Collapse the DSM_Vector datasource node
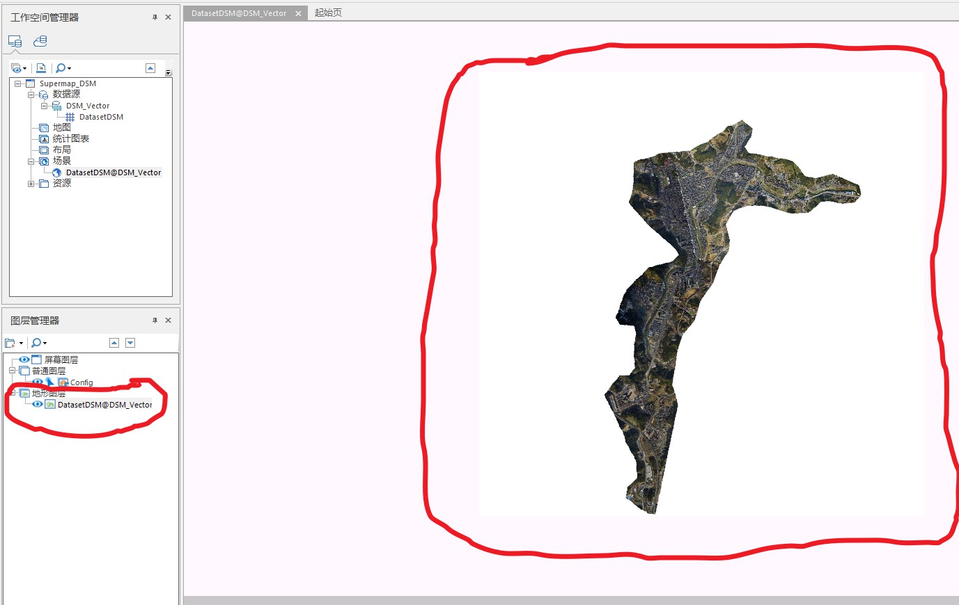This screenshot has width=959, height=605. 44,106
